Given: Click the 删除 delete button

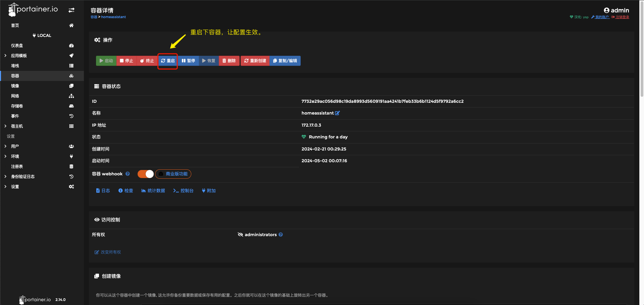Looking at the screenshot, I should coord(229,61).
